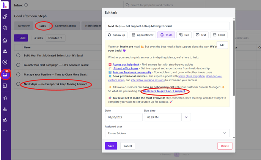Open the Due time dropdown arrow
Image resolution: width=261 pixels, height=160 pixels.
pos(186,117)
